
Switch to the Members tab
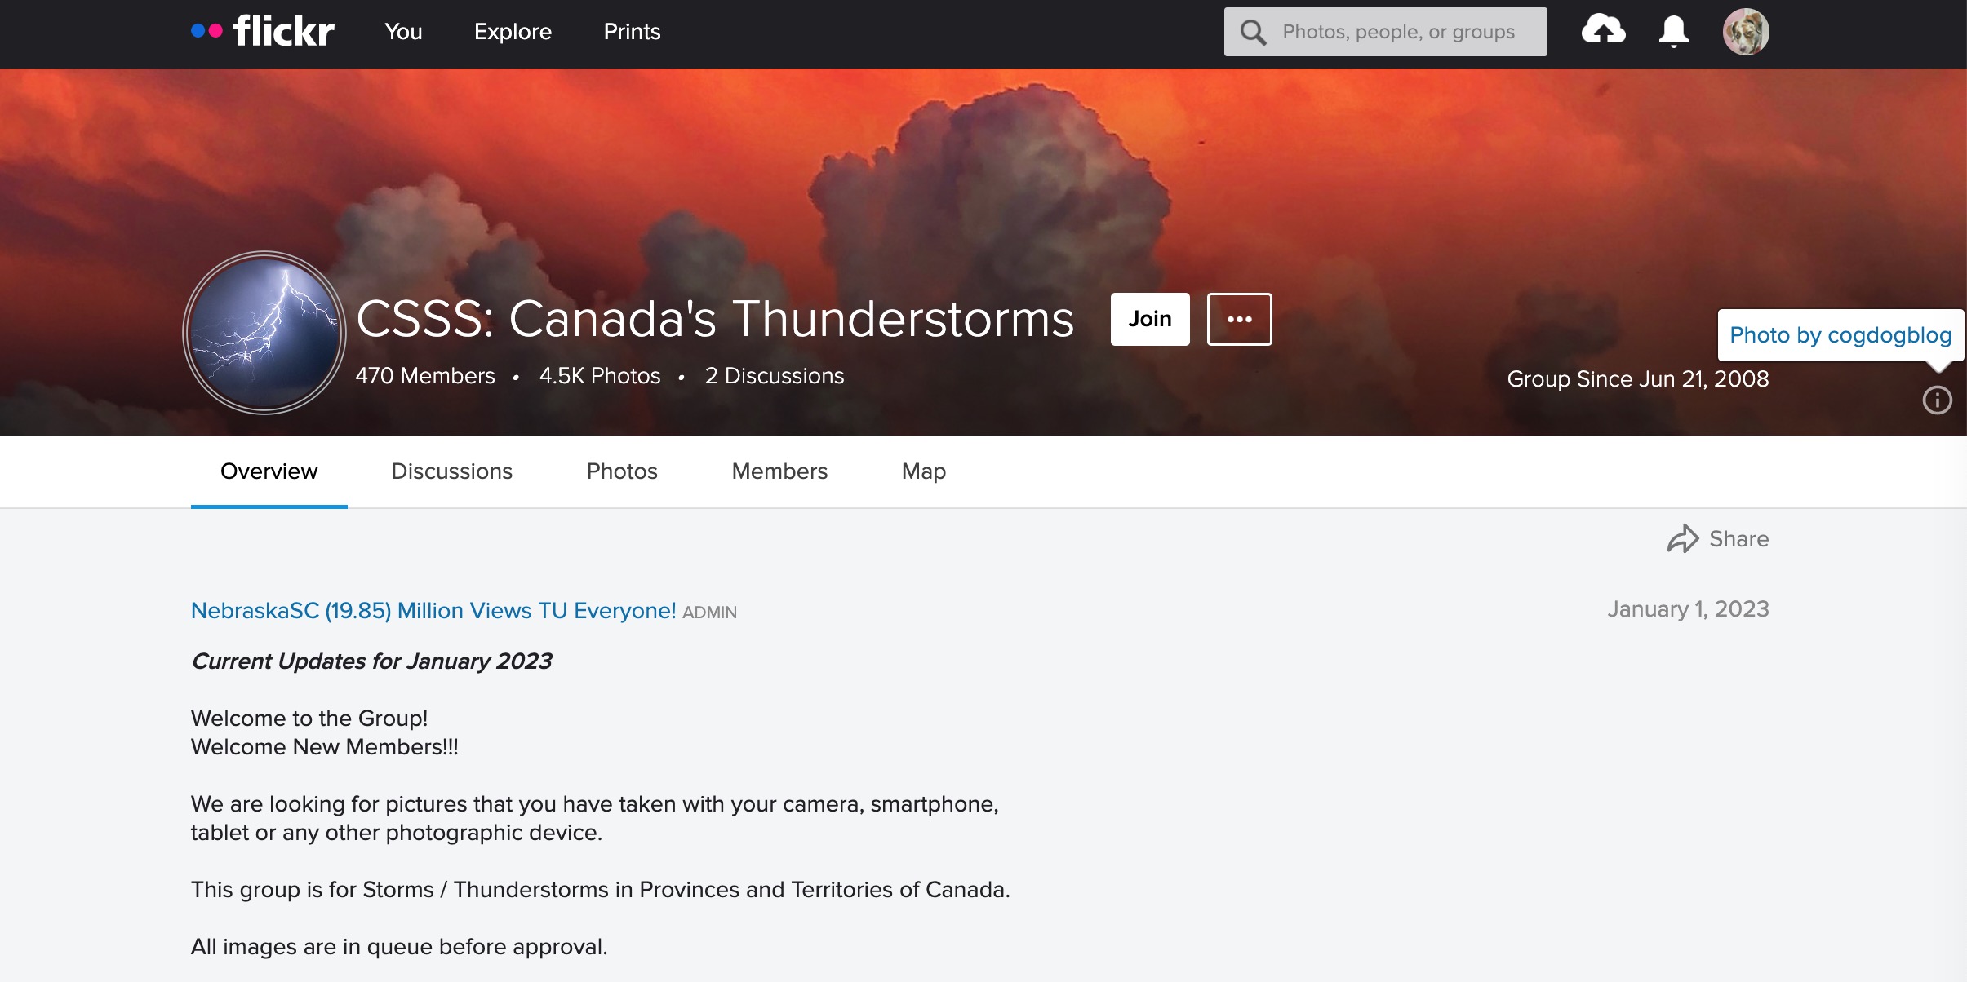tap(779, 471)
